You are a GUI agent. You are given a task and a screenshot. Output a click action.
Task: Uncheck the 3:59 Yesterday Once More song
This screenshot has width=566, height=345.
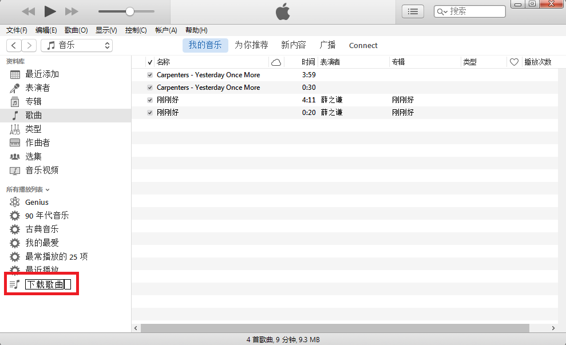(150, 75)
